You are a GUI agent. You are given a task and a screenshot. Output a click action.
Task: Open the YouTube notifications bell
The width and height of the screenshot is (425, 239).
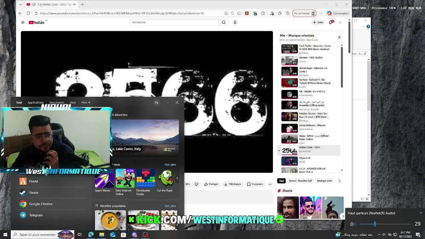pyautogui.click(x=331, y=22)
